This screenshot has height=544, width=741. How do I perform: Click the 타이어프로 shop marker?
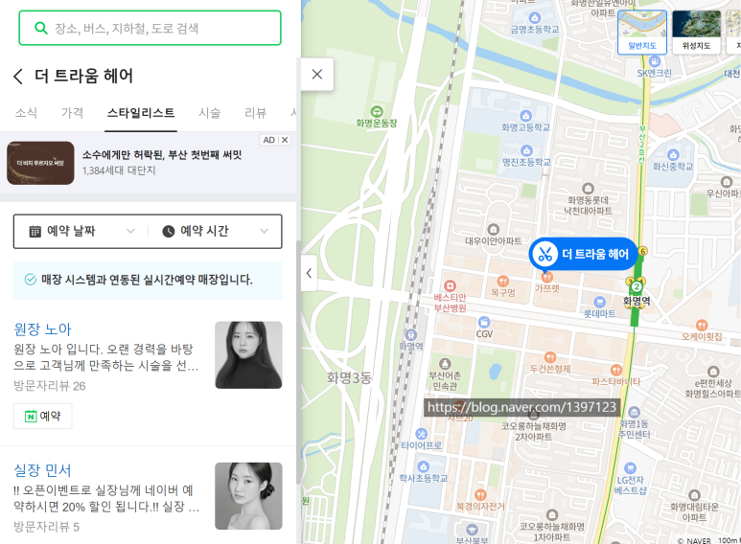(x=421, y=434)
